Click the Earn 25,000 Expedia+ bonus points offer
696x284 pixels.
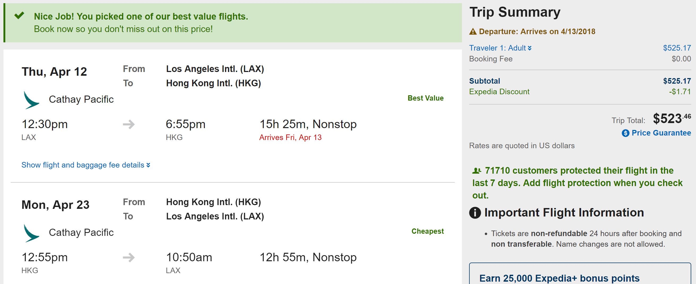coord(559,278)
